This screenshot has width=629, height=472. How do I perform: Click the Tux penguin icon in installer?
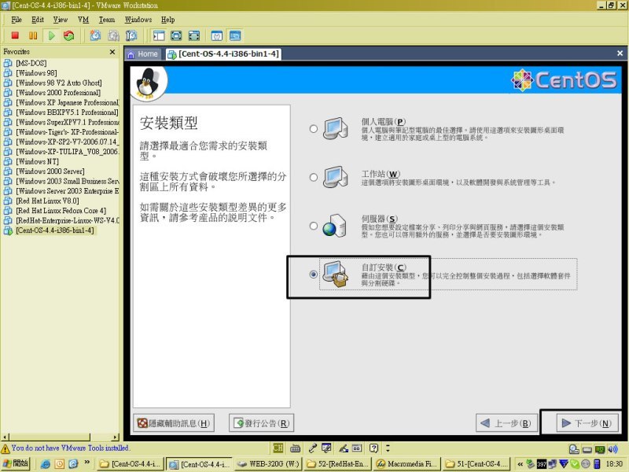coord(148,84)
